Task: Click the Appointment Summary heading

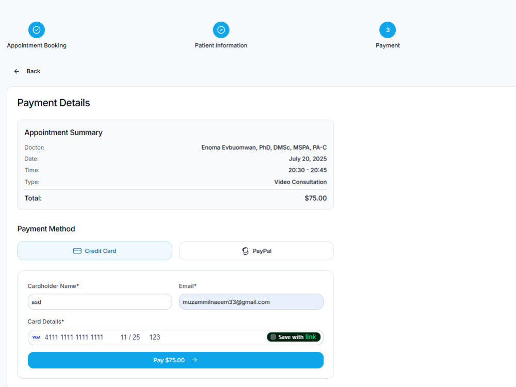Action: click(x=63, y=133)
